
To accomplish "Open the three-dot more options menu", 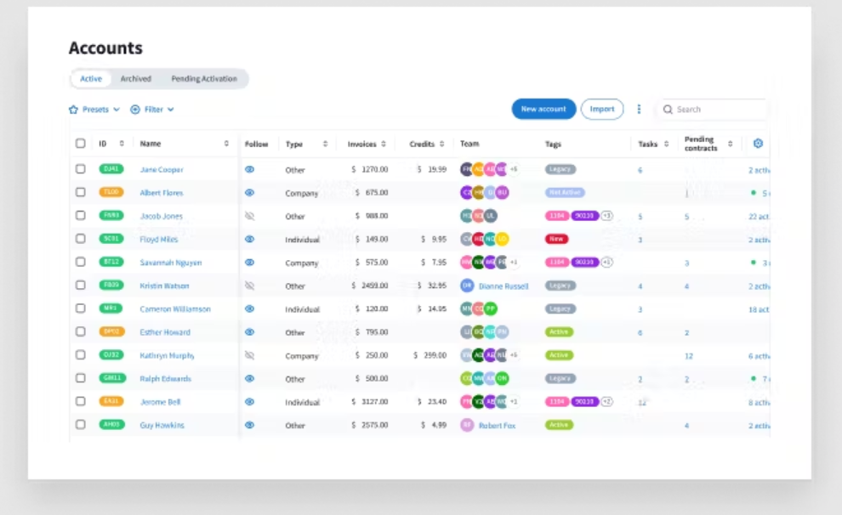I will pyautogui.click(x=639, y=110).
